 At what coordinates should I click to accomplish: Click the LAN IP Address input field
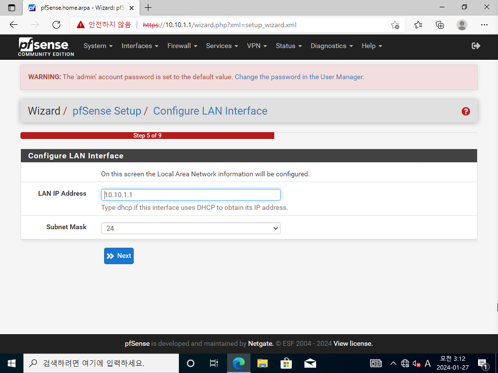[191, 195]
